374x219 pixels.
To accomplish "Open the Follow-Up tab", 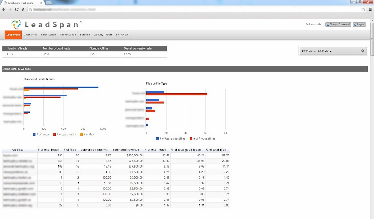I will click(x=122, y=35).
